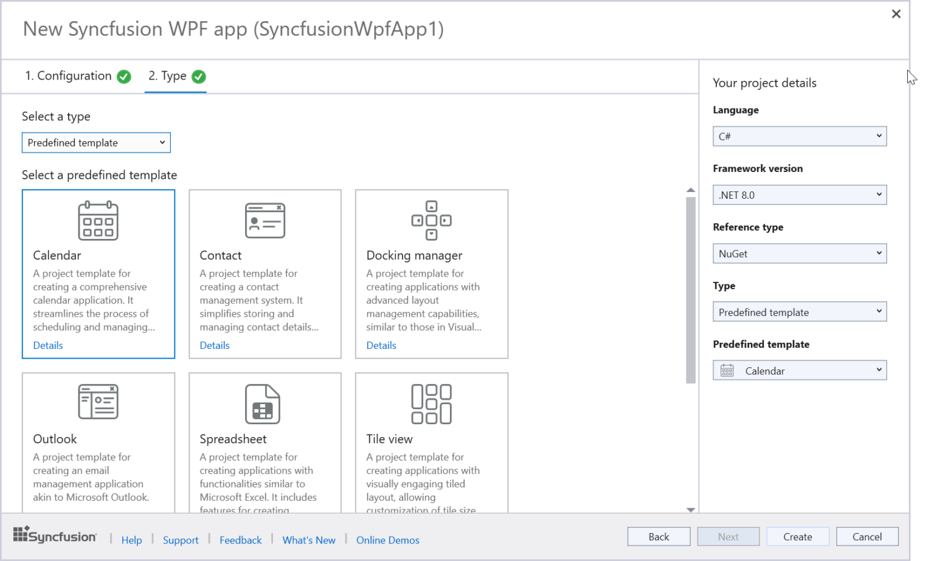Expand the Framework version dropdown

(799, 194)
